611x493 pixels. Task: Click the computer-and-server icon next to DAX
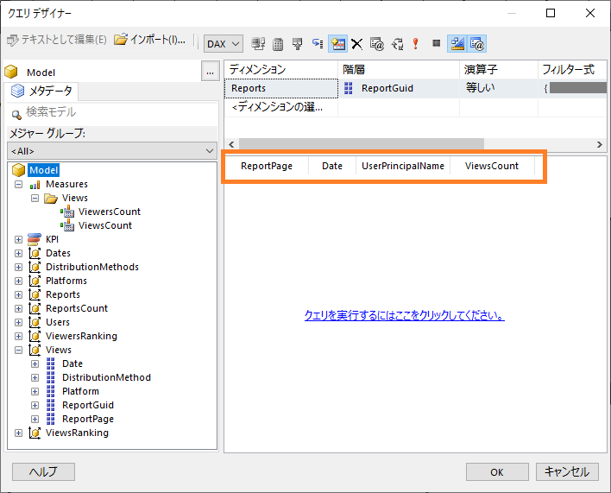tap(258, 44)
